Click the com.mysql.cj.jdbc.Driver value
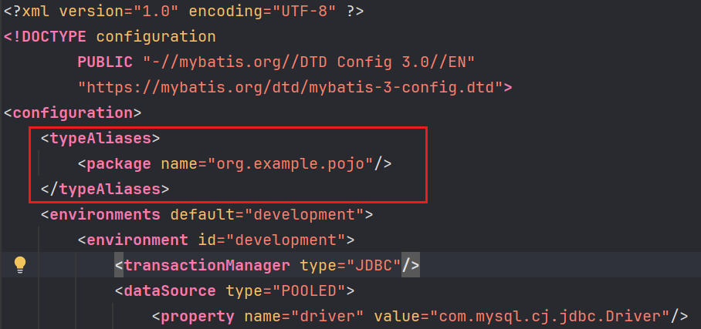701x329 pixels. [x=550, y=316]
